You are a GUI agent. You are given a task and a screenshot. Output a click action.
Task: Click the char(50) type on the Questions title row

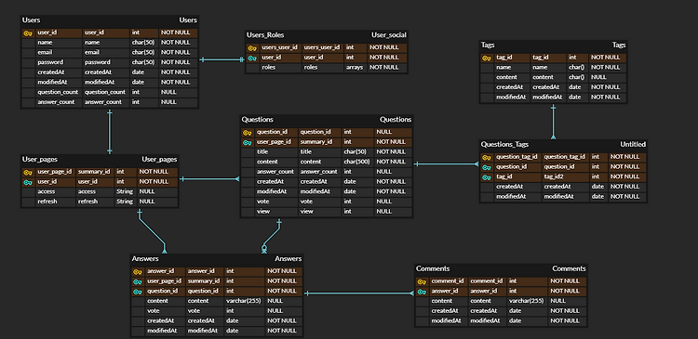[x=357, y=151]
